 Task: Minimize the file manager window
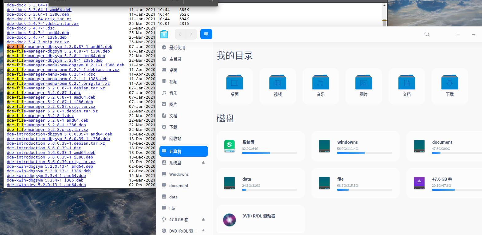coord(473,34)
